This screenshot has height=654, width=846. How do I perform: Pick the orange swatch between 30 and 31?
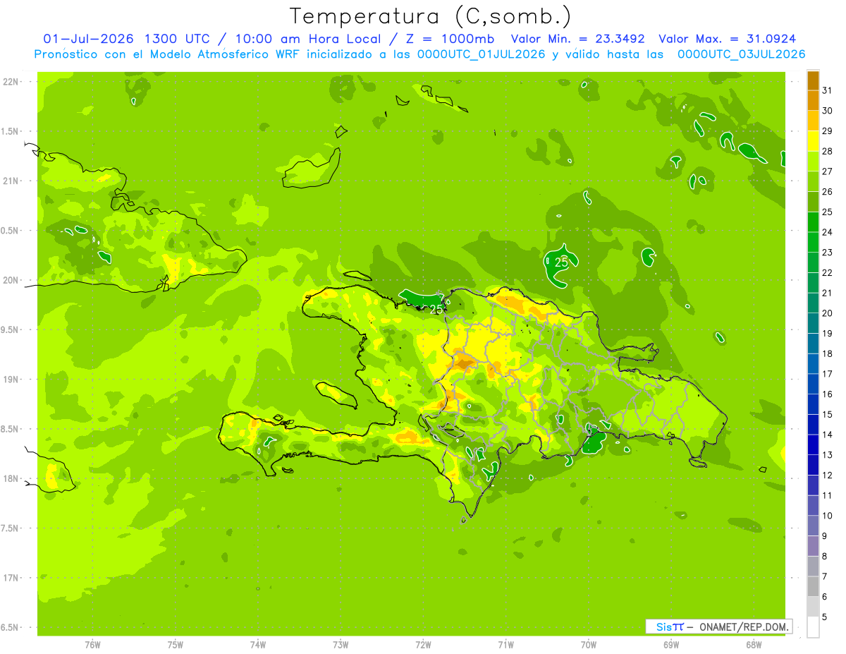[x=813, y=100]
